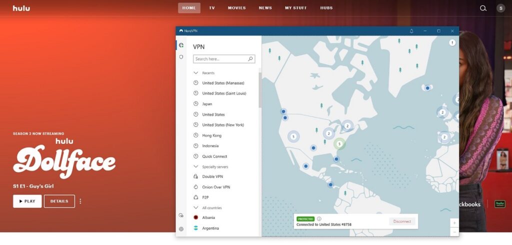
Task: Click the timer icon above settings gear
Action: pyautogui.click(x=181, y=215)
